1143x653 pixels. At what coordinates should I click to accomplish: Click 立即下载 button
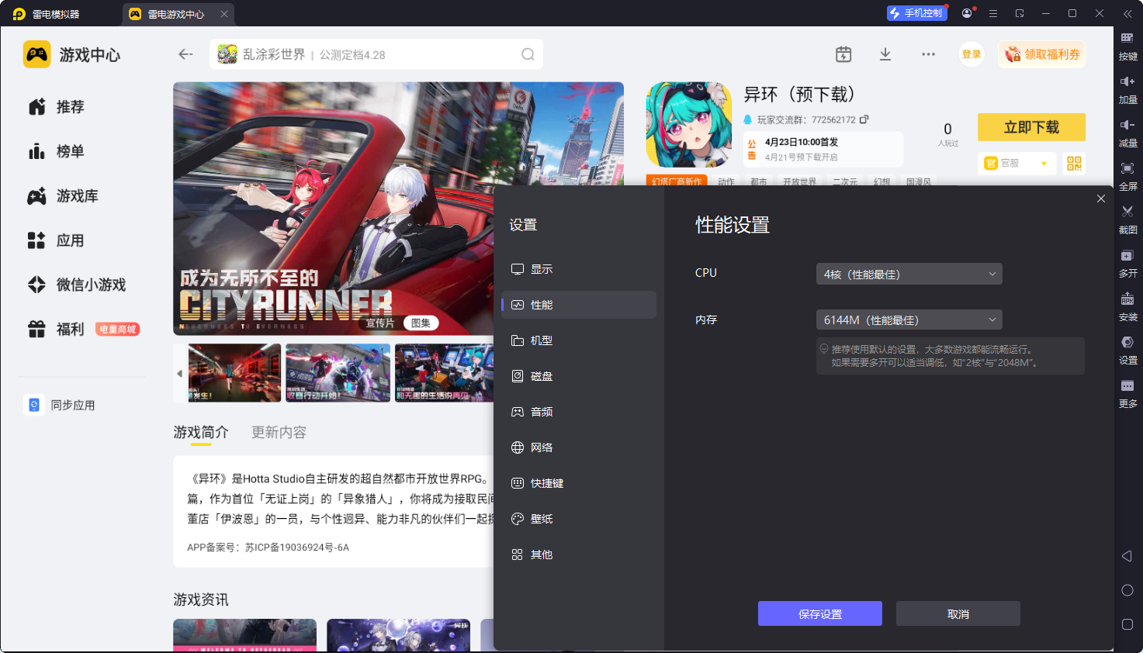pos(1031,127)
